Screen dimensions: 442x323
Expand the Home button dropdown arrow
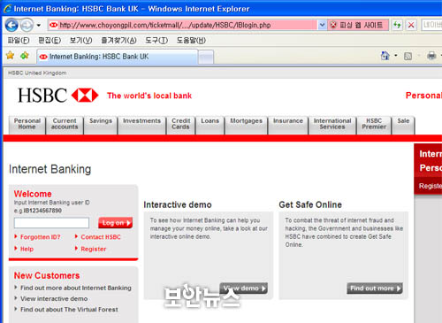coord(396,56)
